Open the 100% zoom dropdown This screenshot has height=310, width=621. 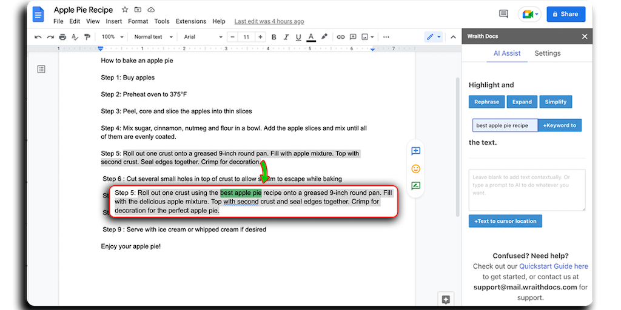coord(112,37)
